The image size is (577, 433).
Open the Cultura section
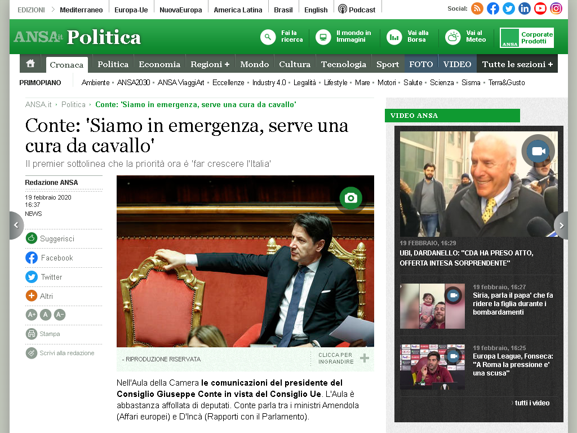click(295, 64)
